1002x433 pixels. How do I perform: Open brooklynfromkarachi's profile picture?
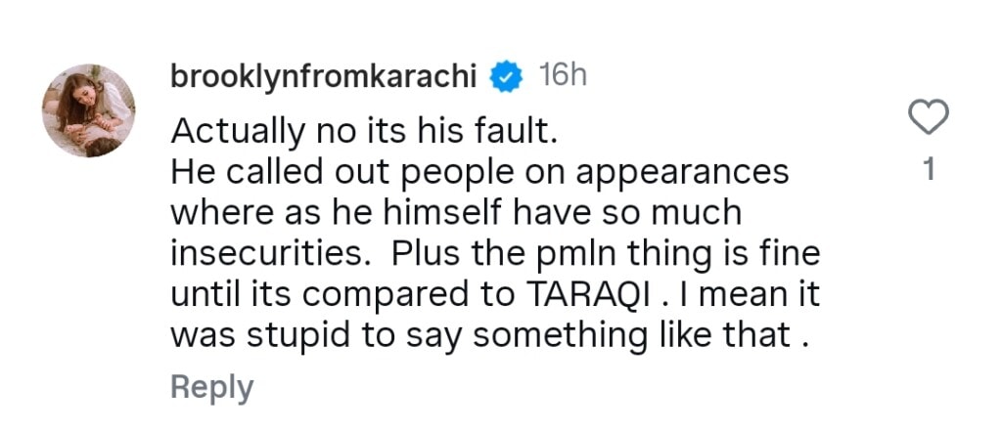[x=88, y=110]
